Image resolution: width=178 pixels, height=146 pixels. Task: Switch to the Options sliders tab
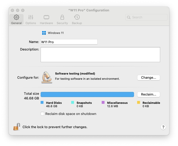point(31,19)
